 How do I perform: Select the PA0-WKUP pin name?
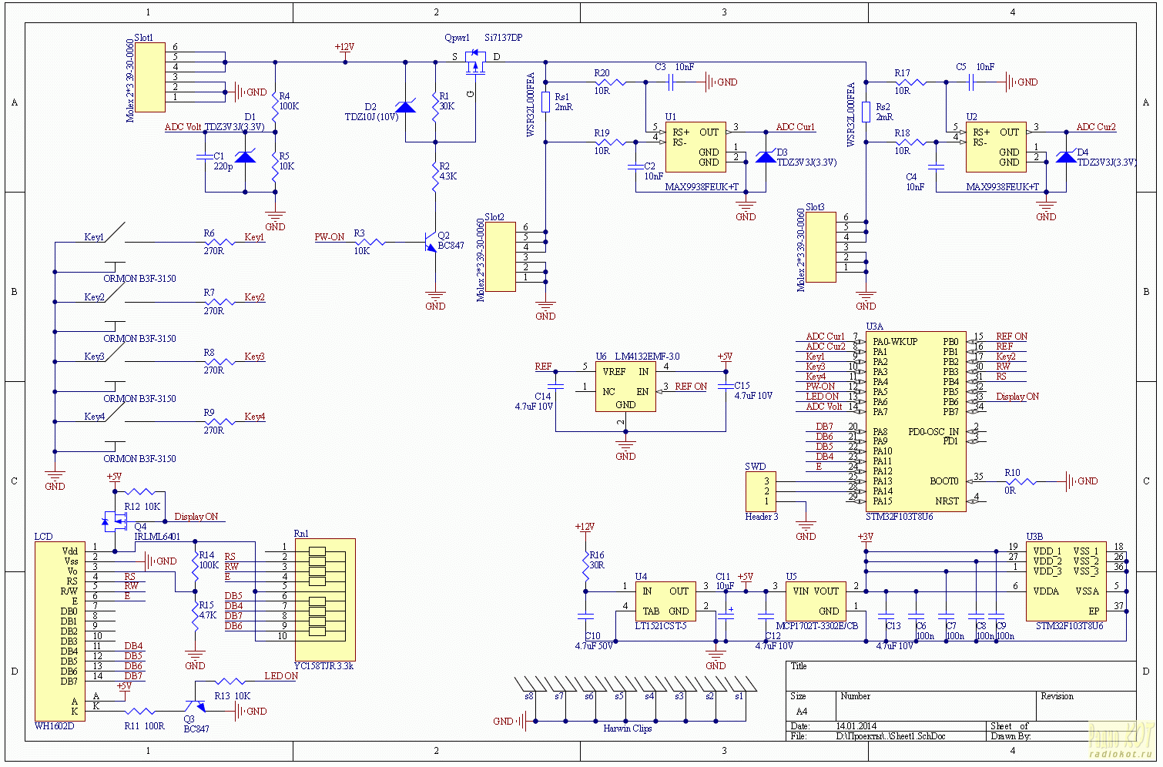pos(895,342)
